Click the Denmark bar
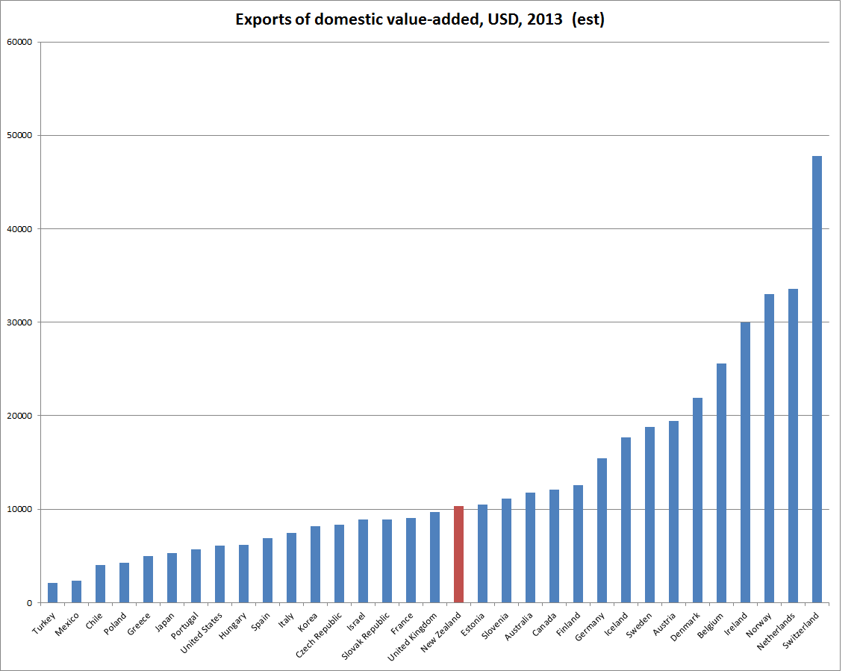This screenshot has width=860, height=671. [697, 500]
